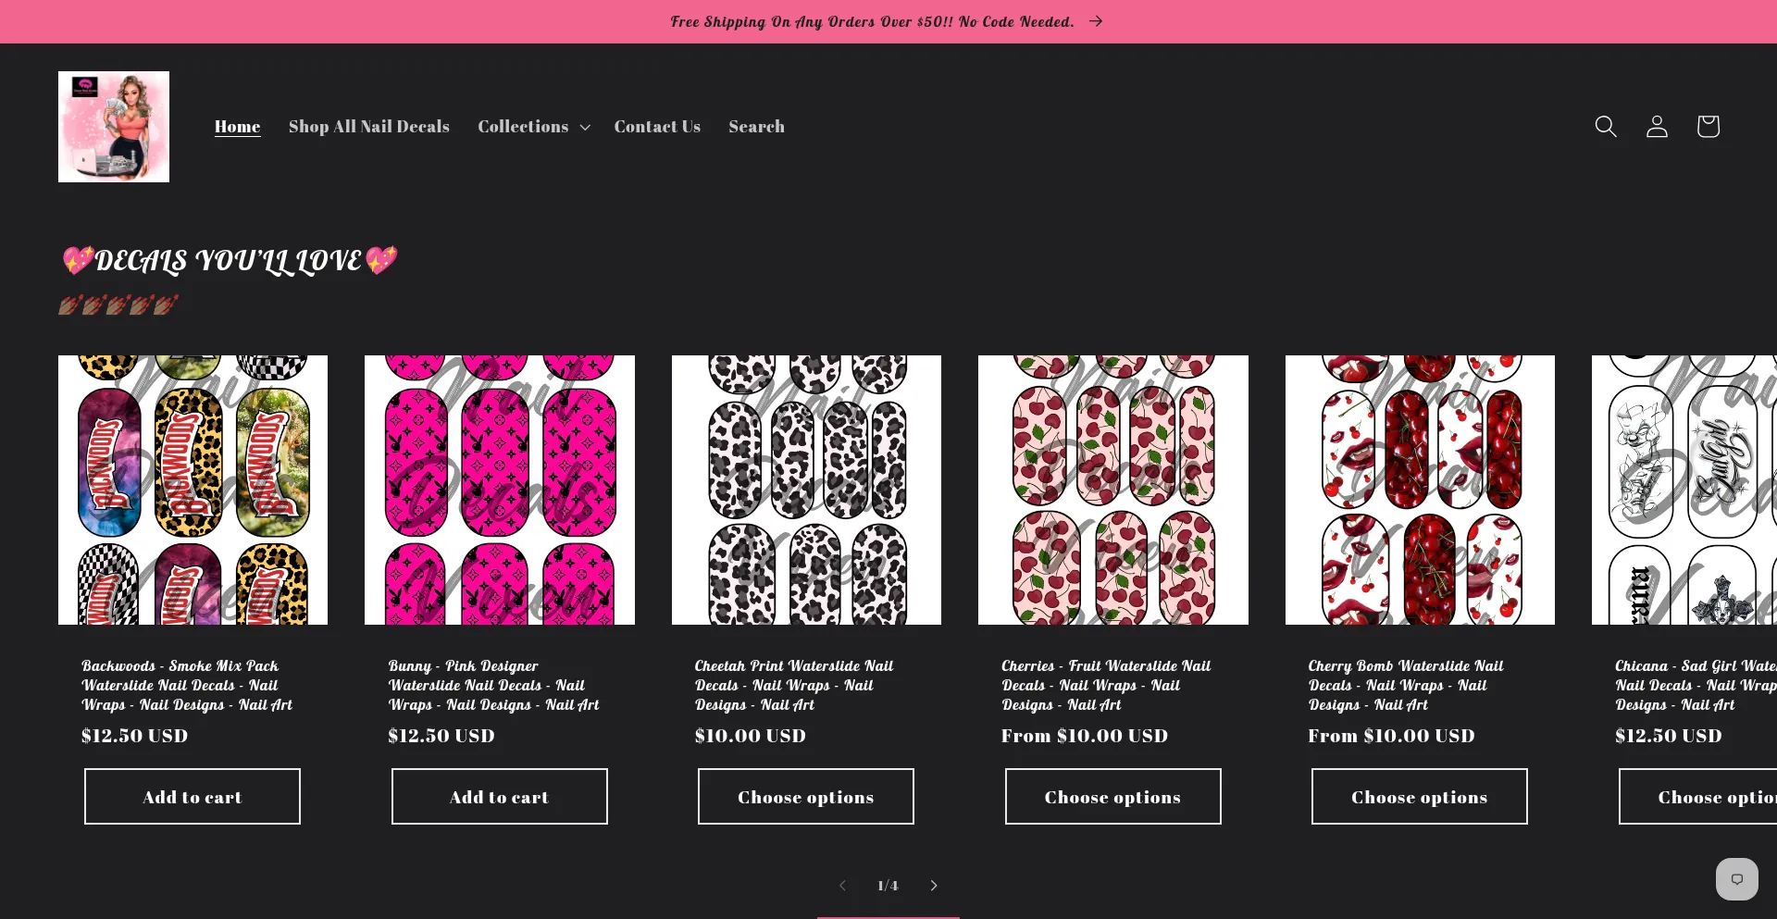Open Shop All Nail Decals menu item

[368, 127]
